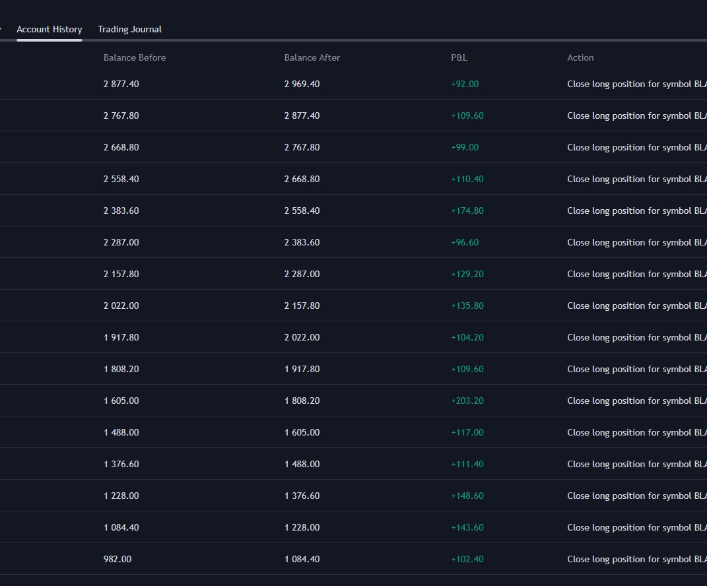Select the Account History tab
This screenshot has height=586, width=707.
pyautogui.click(x=50, y=29)
